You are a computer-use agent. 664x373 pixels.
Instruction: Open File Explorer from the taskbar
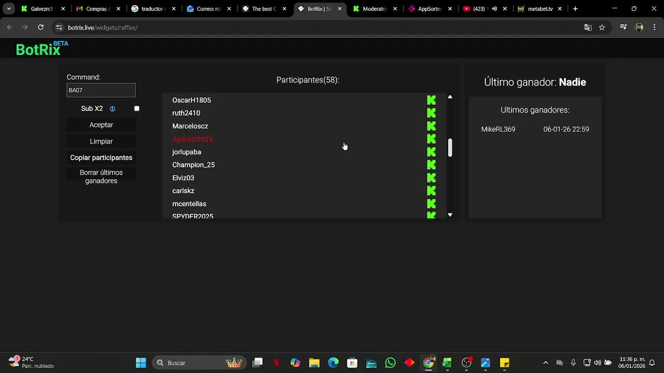pyautogui.click(x=314, y=363)
